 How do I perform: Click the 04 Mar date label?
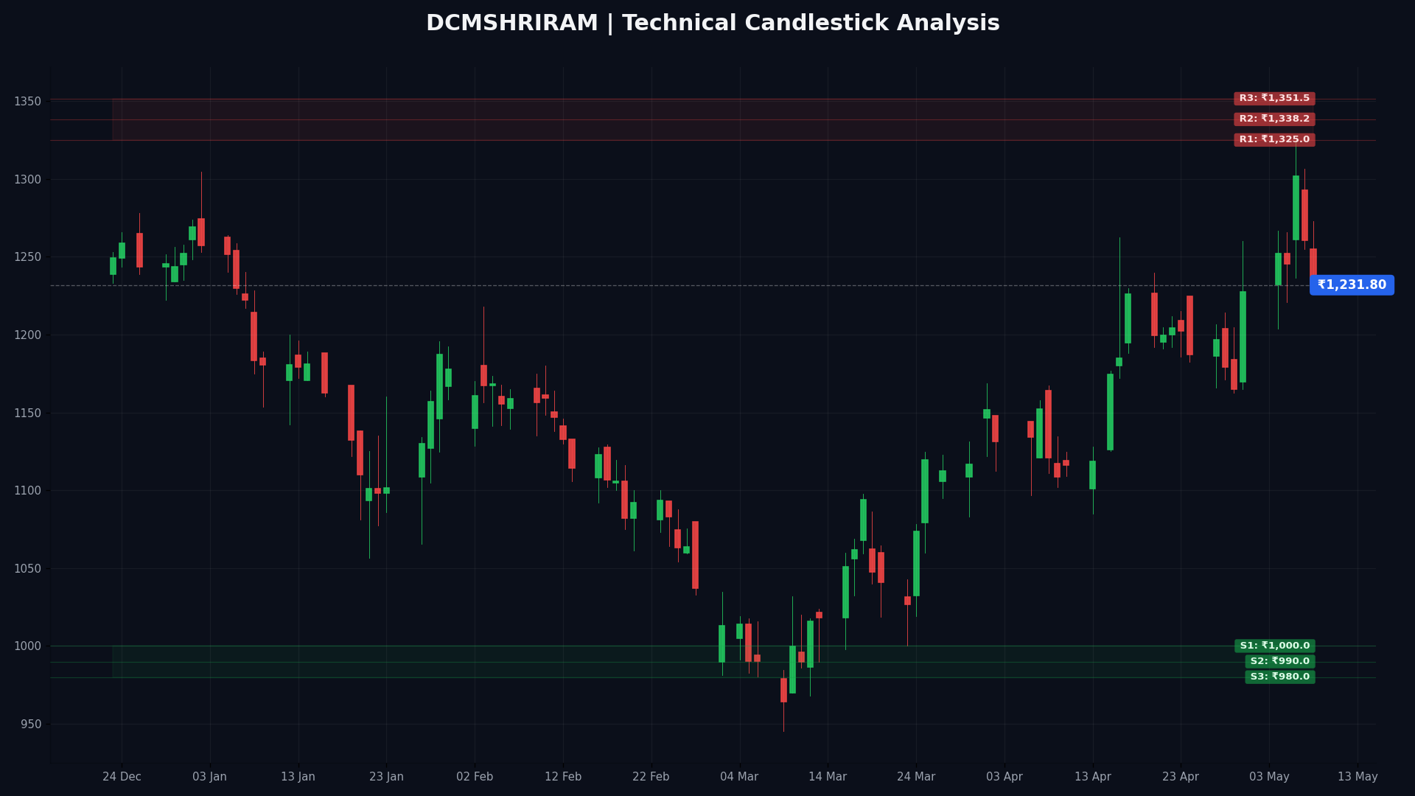(739, 777)
